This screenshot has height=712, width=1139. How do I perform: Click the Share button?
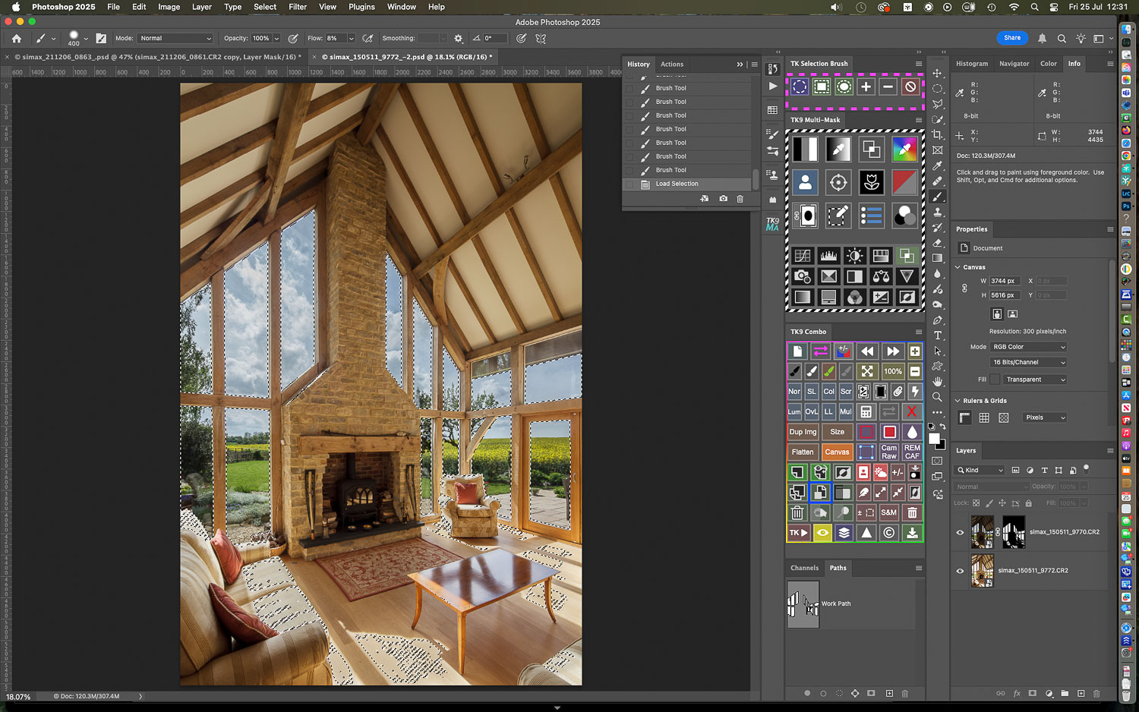point(1012,38)
